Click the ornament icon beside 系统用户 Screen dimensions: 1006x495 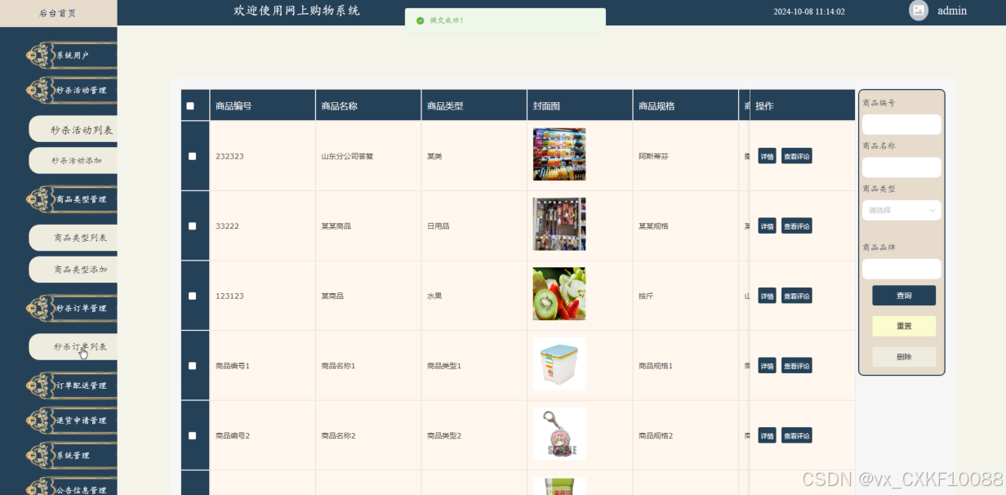point(41,56)
